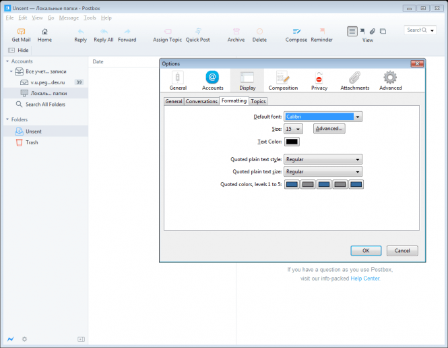448x348 pixels.
Task: Confirm options with OK button
Action: [x=366, y=250]
